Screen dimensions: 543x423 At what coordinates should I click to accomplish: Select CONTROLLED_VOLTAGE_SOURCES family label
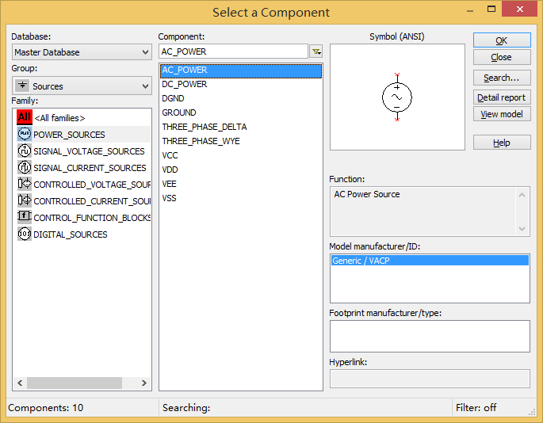click(92, 185)
